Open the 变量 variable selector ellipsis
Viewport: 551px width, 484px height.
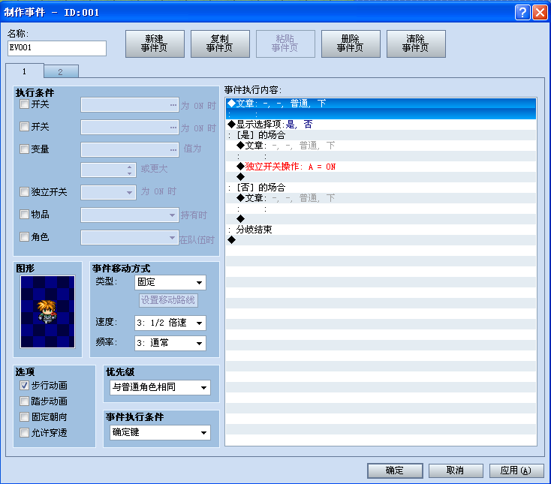173,150
